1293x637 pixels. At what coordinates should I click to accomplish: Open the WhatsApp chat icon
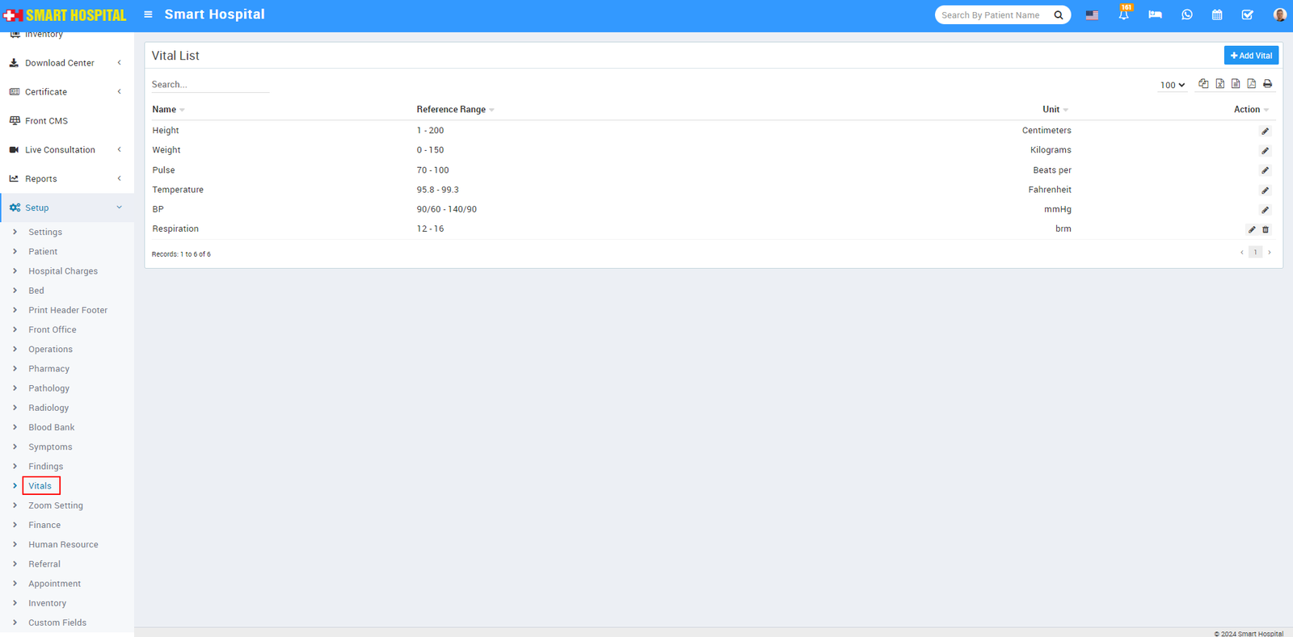pyautogui.click(x=1186, y=15)
